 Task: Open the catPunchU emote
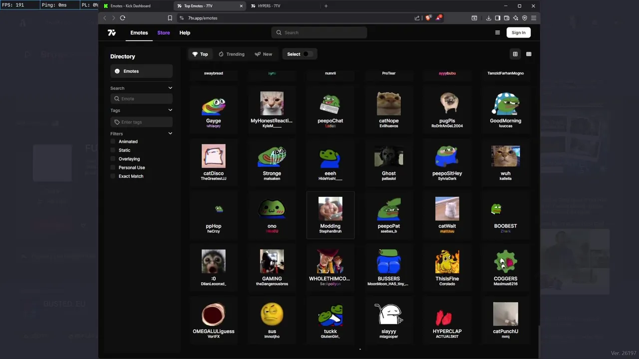coord(506,320)
